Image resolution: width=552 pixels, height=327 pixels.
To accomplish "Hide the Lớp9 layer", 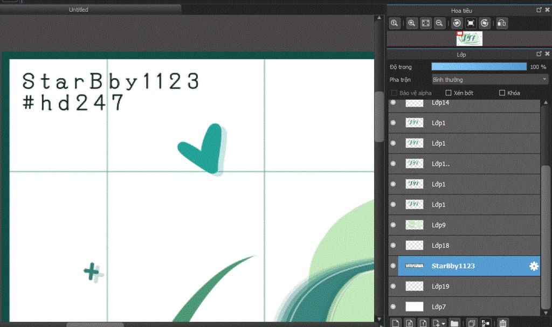I will (x=393, y=225).
